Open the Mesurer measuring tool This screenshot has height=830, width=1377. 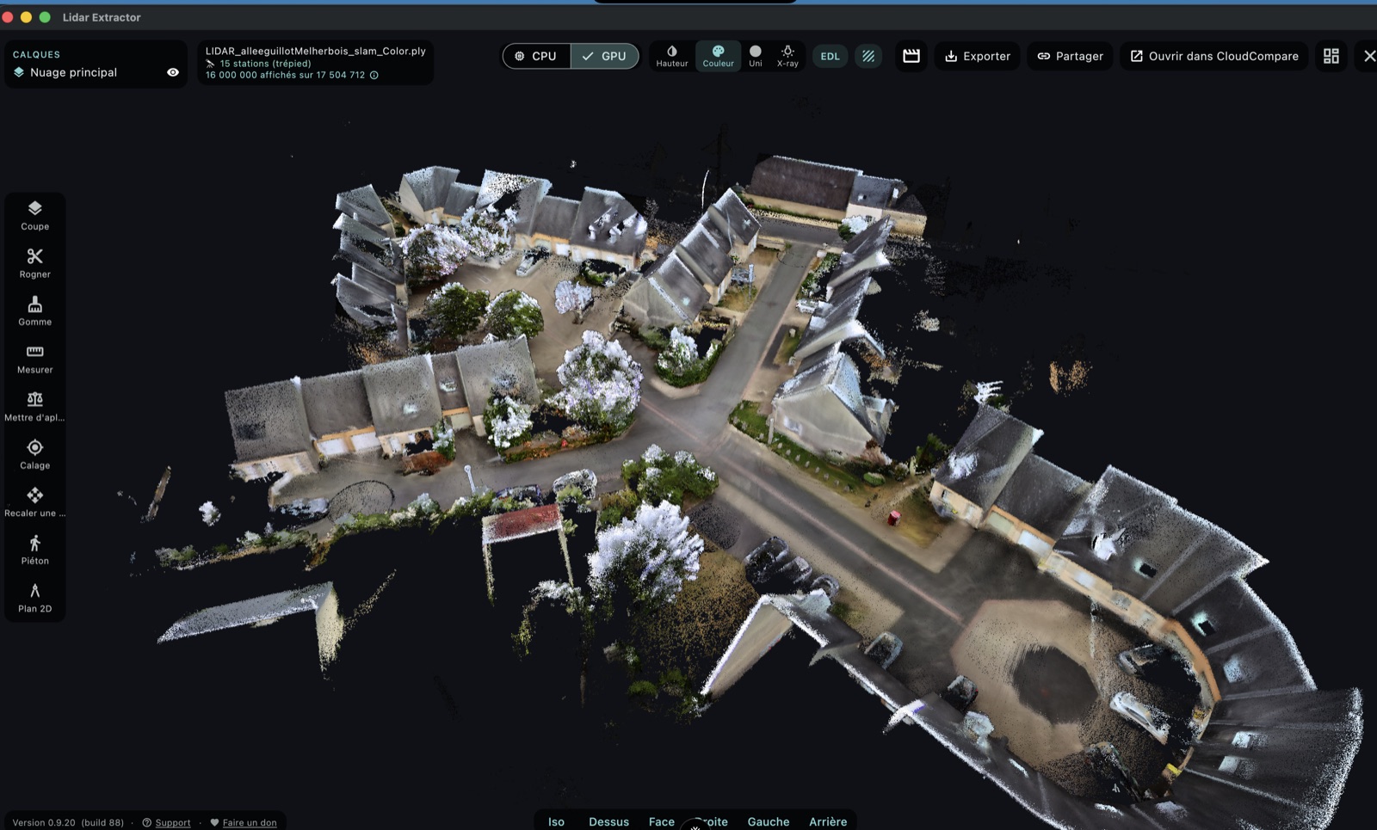[34, 359]
